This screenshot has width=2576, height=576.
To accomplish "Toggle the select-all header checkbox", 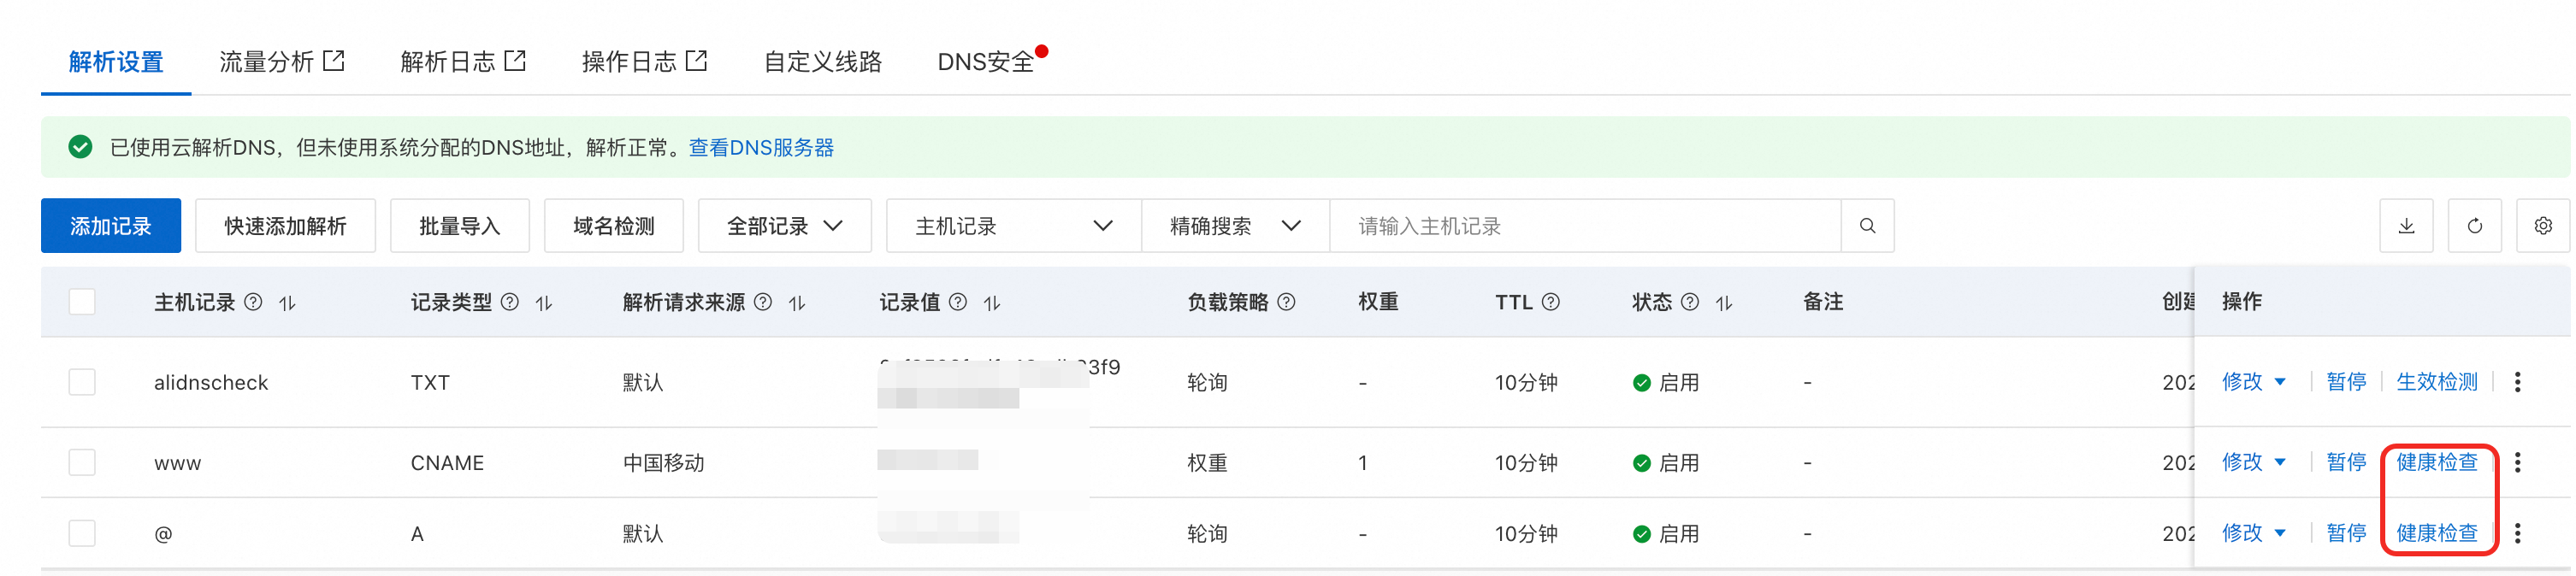I will click(82, 302).
